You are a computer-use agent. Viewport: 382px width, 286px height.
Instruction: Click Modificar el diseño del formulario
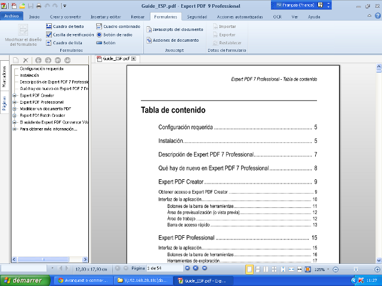coord(23,35)
